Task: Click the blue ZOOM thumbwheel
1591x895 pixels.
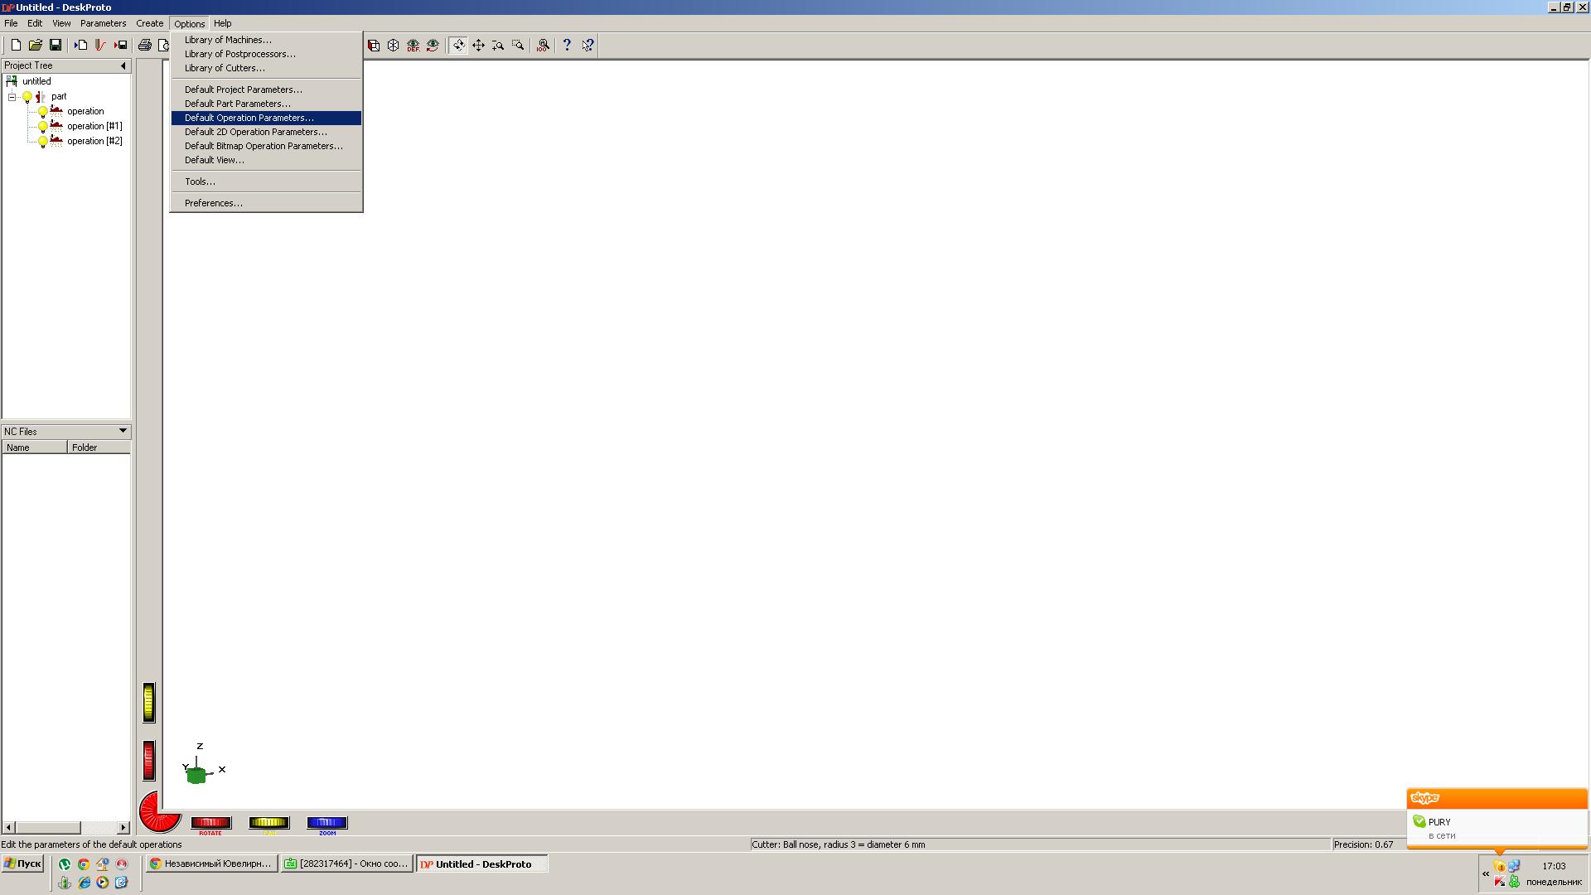Action: coord(327,823)
